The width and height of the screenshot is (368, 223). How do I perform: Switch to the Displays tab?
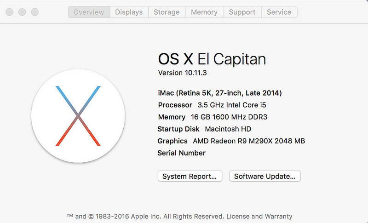pyautogui.click(x=129, y=12)
